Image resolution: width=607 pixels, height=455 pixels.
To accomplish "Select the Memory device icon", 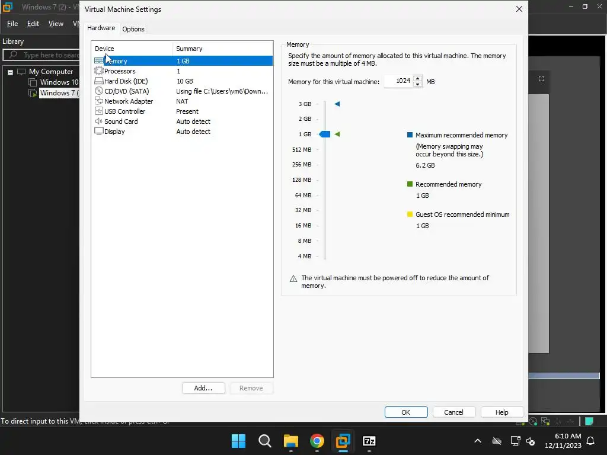I will pos(99,61).
